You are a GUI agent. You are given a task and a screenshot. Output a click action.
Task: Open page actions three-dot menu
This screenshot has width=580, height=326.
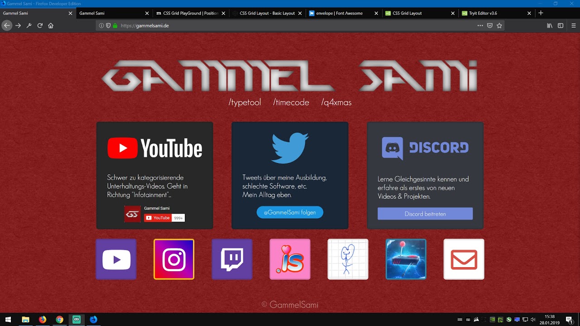point(480,26)
